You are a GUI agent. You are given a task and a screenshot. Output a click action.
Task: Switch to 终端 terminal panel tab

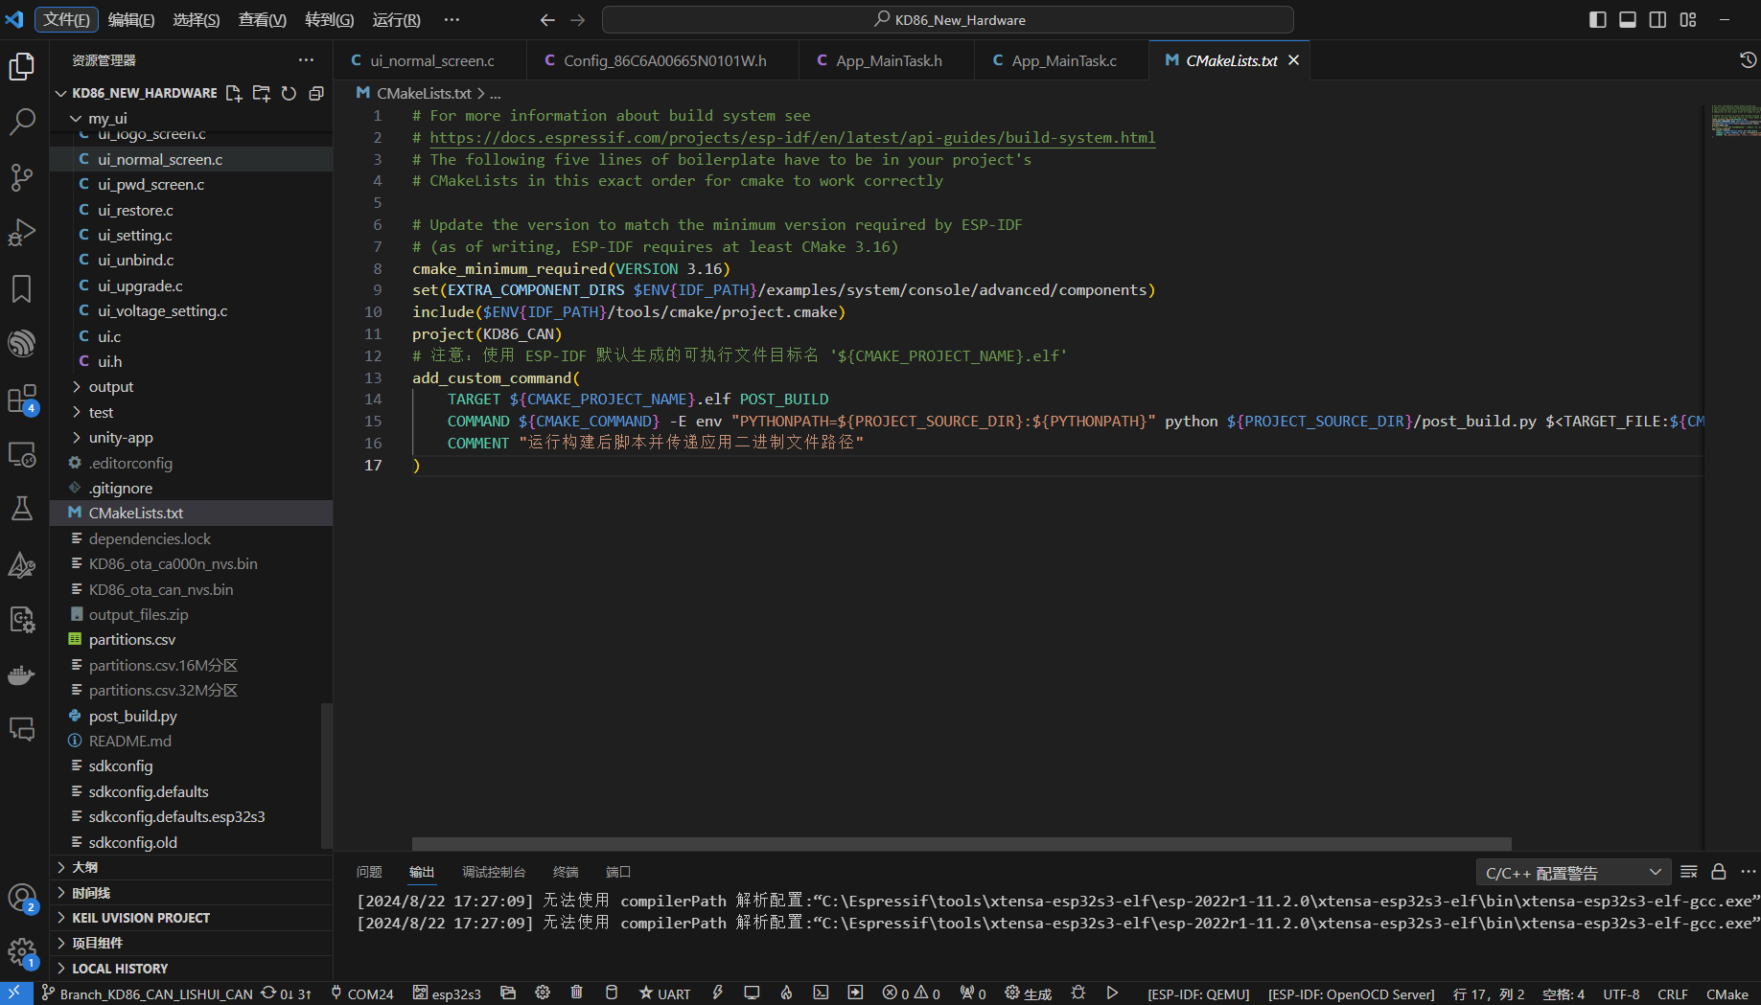pos(566,872)
